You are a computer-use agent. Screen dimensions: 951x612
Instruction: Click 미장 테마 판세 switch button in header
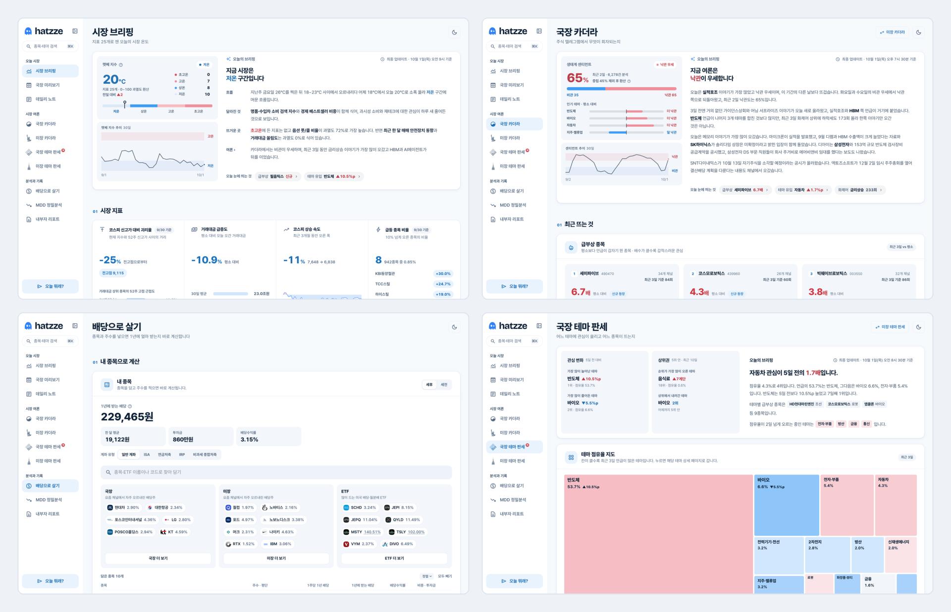click(x=890, y=327)
